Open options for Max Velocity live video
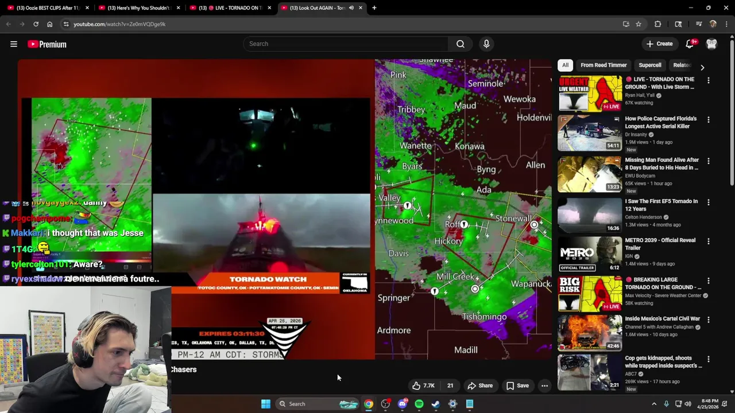735x413 pixels. (x=708, y=281)
